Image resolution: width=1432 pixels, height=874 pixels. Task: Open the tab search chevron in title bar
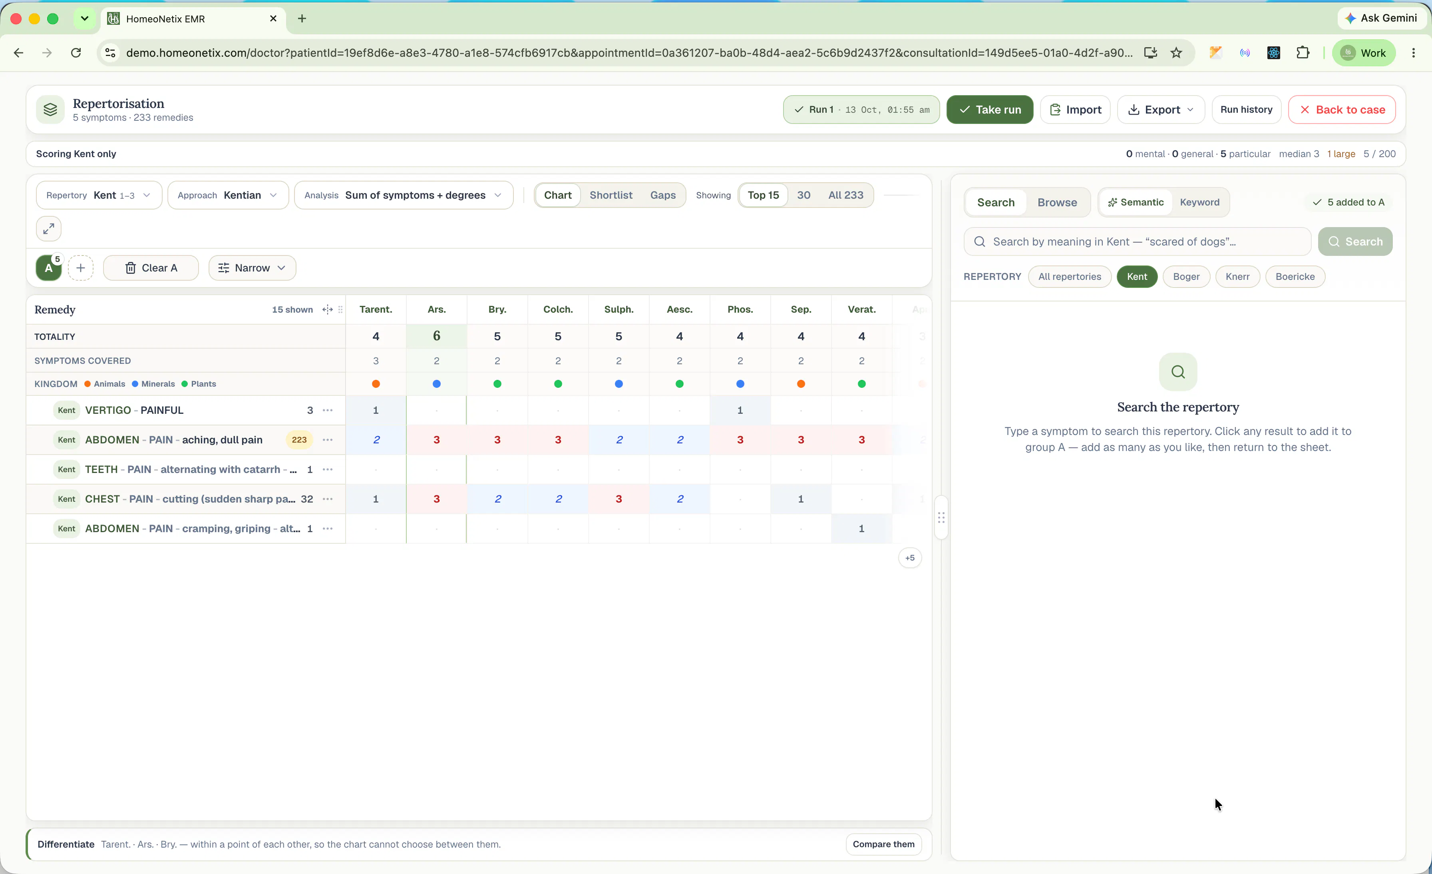(x=84, y=19)
